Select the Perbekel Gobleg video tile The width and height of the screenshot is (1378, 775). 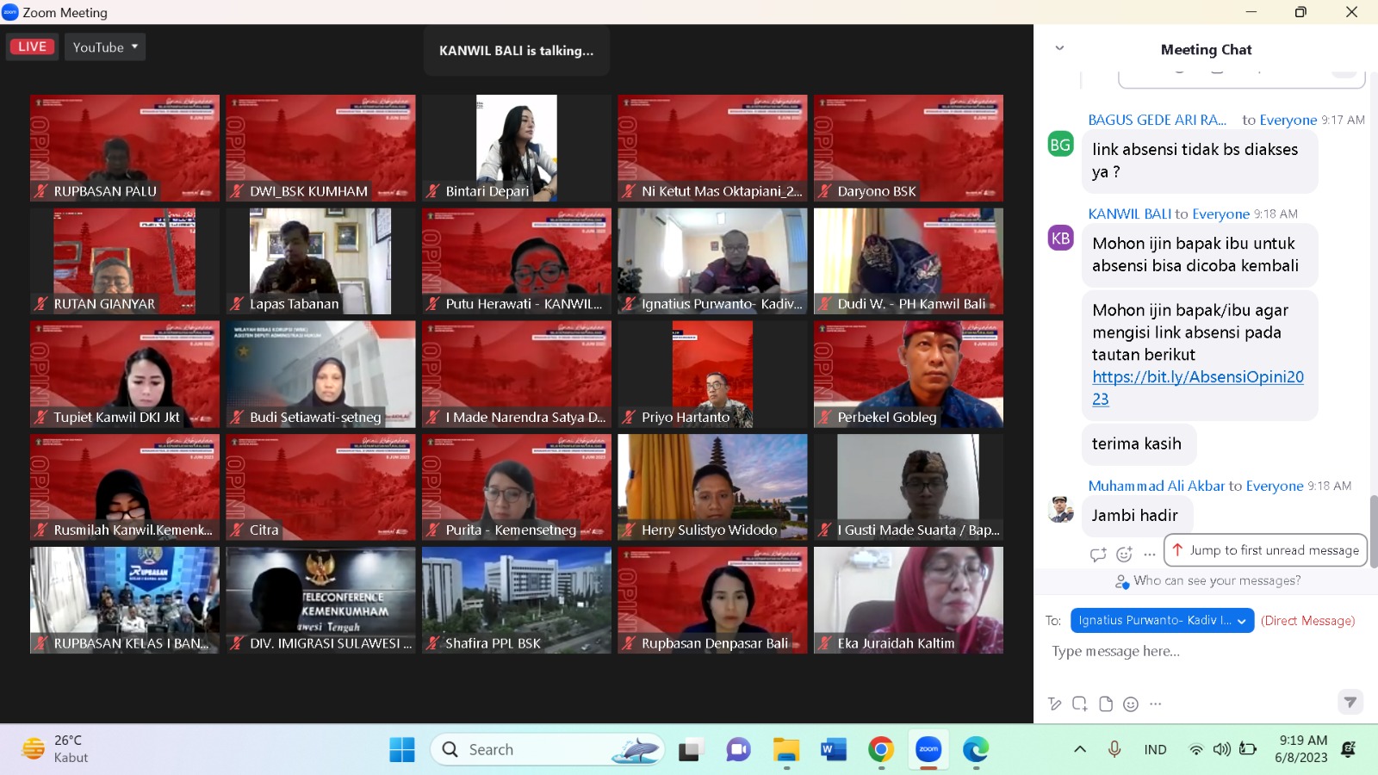(909, 374)
